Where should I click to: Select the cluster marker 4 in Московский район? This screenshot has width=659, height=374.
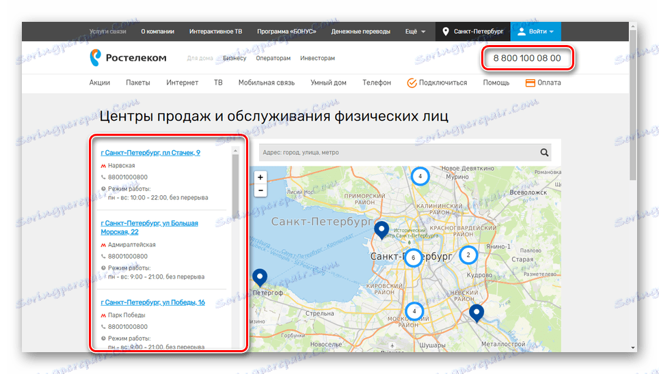click(414, 311)
